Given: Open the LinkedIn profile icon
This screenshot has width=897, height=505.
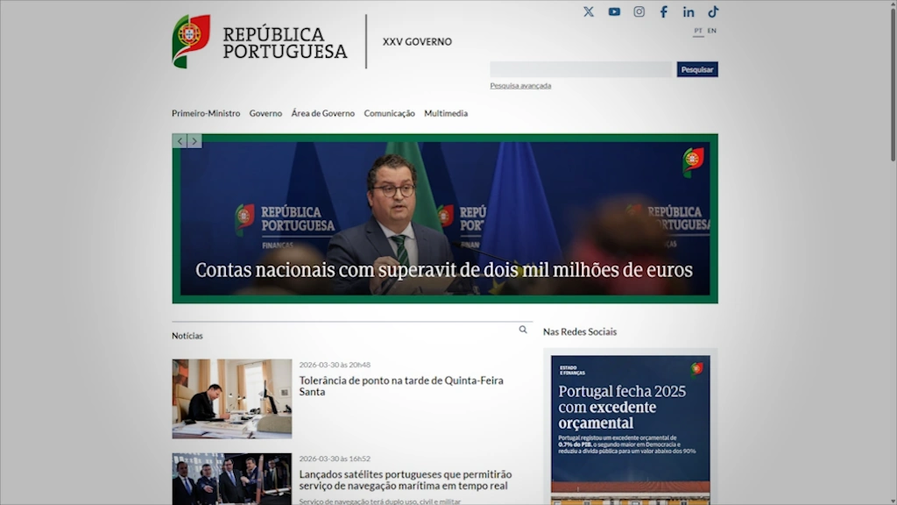Looking at the screenshot, I should pos(689,11).
